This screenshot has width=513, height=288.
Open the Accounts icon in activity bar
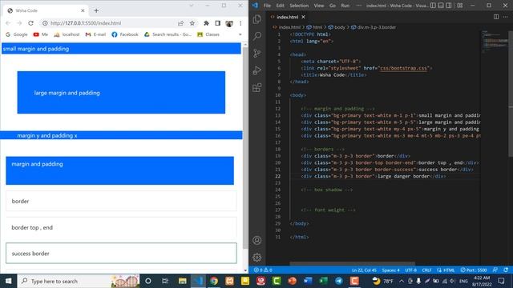click(x=257, y=240)
